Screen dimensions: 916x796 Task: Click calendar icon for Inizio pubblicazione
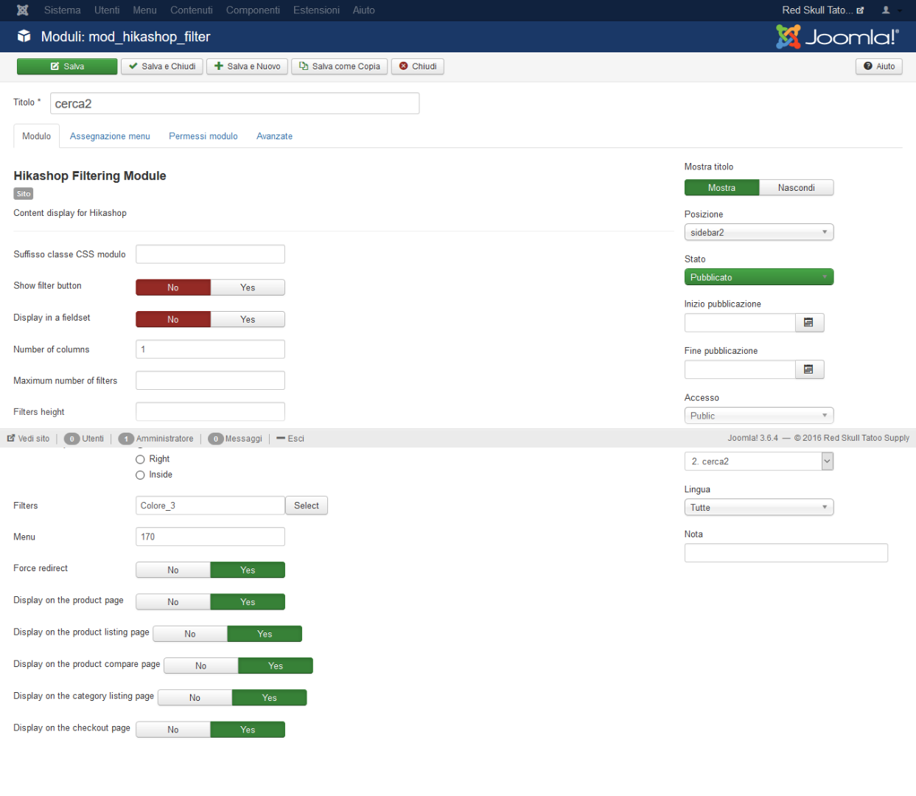click(x=808, y=323)
